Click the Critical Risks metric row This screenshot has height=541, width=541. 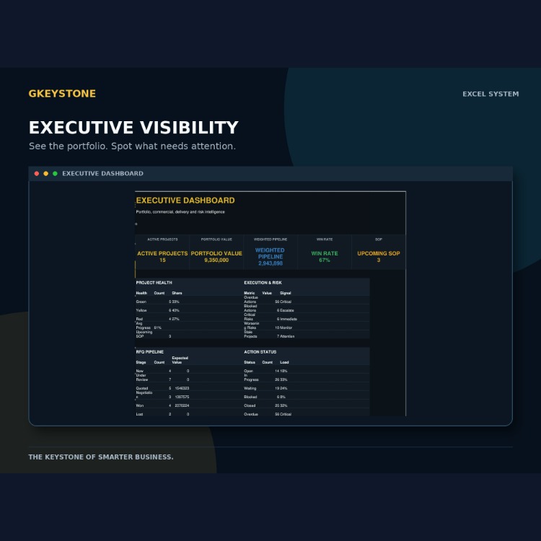point(307,317)
